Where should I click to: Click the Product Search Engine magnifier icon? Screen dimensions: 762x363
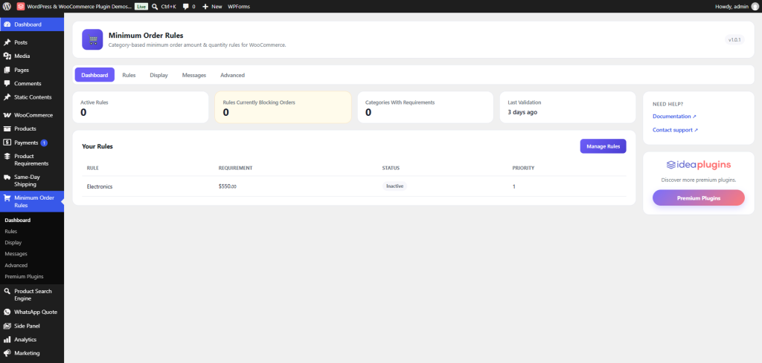pyautogui.click(x=7, y=291)
